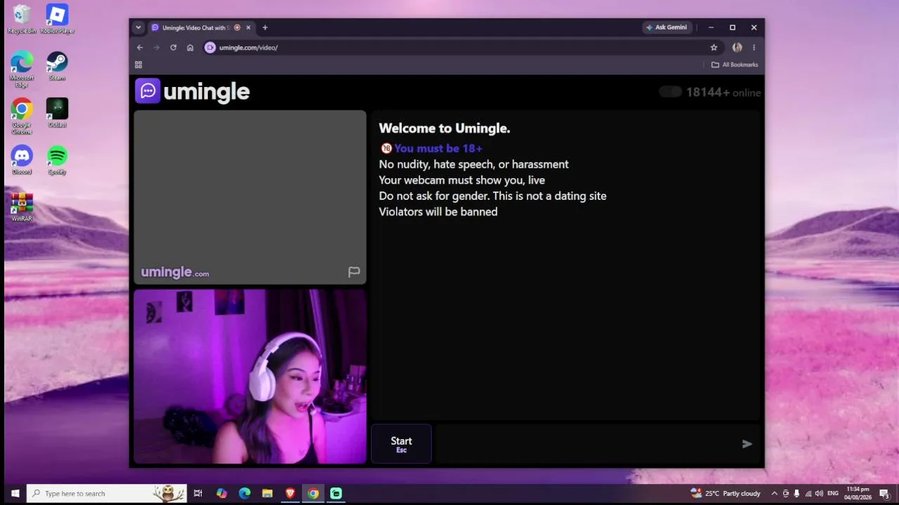Image resolution: width=899 pixels, height=505 pixels.
Task: Flag the stranger's video with the report icon
Action: tap(354, 271)
